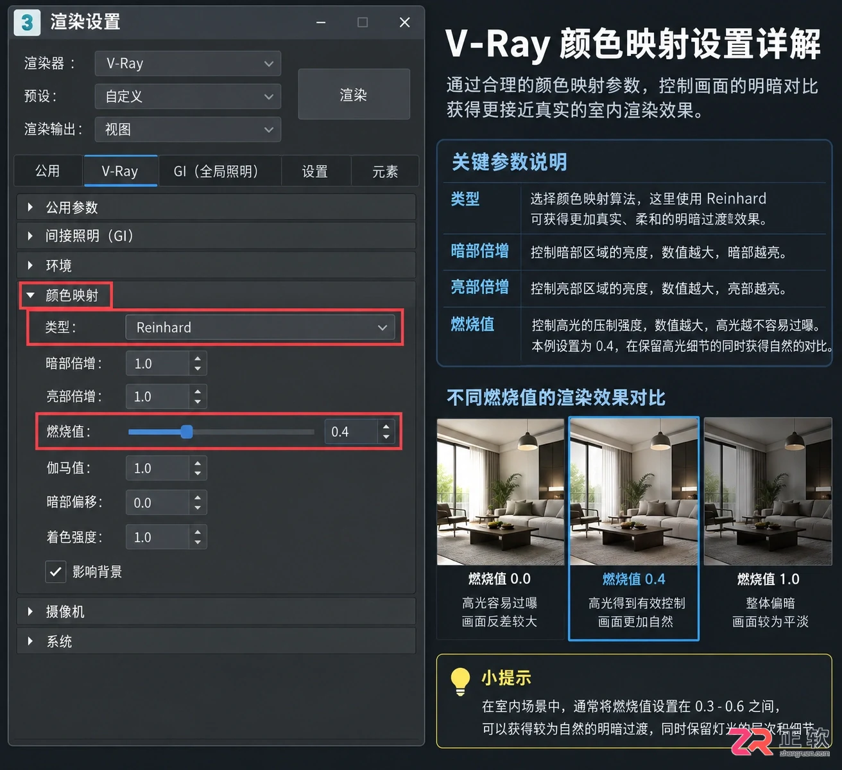Decrease 伽马值 with down arrow

coord(198,474)
